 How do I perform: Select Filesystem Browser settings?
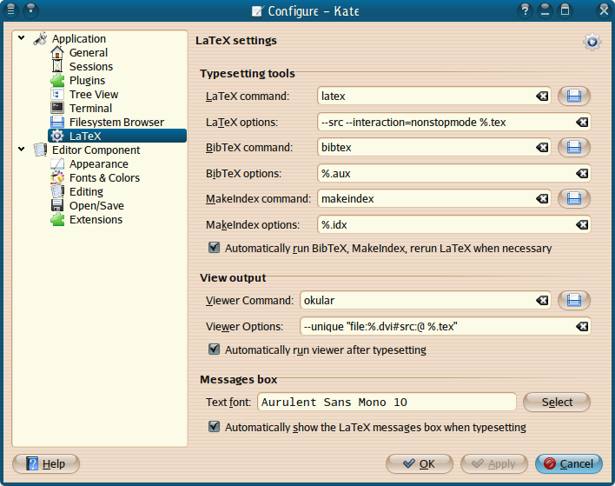click(108, 122)
